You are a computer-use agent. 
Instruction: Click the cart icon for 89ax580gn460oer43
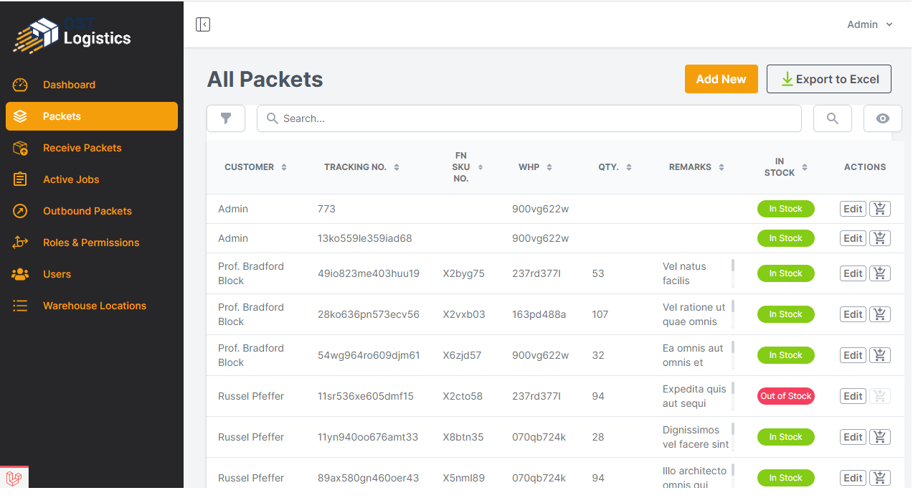coord(880,478)
